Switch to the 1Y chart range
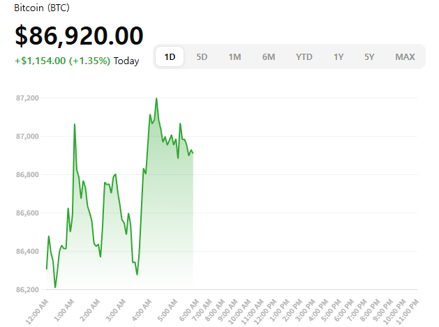This screenshot has width=439, height=327. [x=338, y=56]
